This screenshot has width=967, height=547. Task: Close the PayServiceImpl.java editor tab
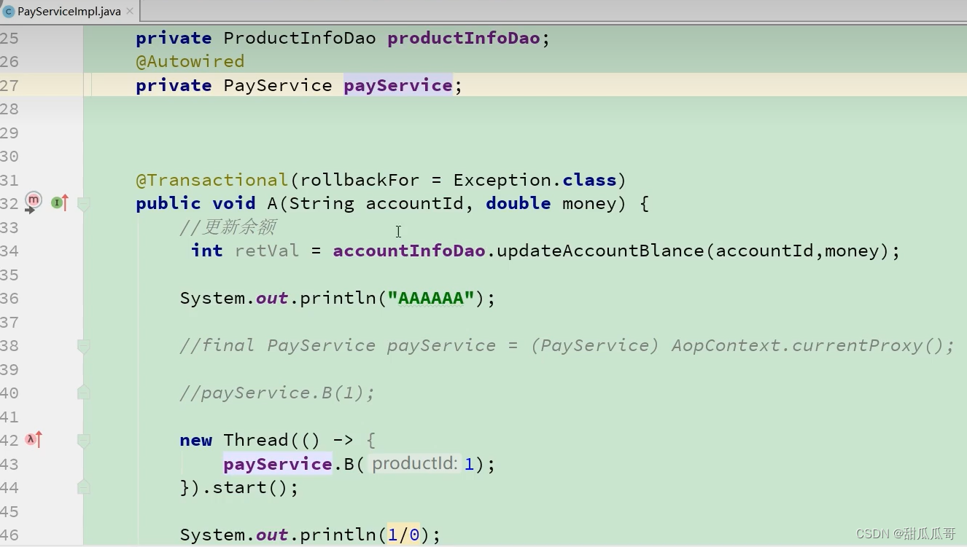(x=131, y=12)
